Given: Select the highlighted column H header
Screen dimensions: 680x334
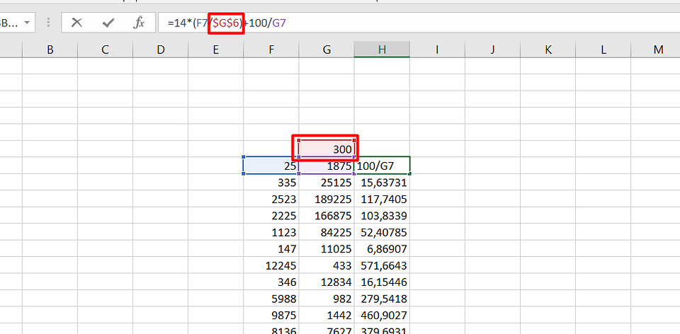Looking at the screenshot, I should coord(382,49).
